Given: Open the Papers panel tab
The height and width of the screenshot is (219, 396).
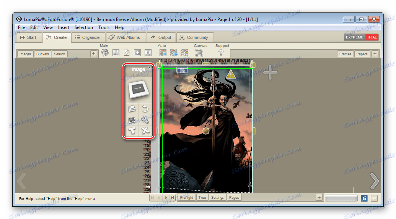Looking at the screenshot, I should pos(362,54).
